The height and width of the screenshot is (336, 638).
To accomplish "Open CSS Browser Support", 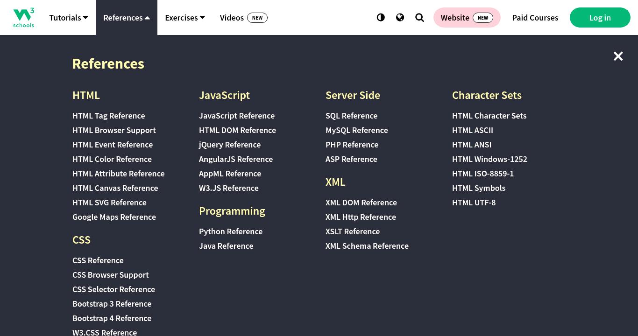I will tap(111, 275).
